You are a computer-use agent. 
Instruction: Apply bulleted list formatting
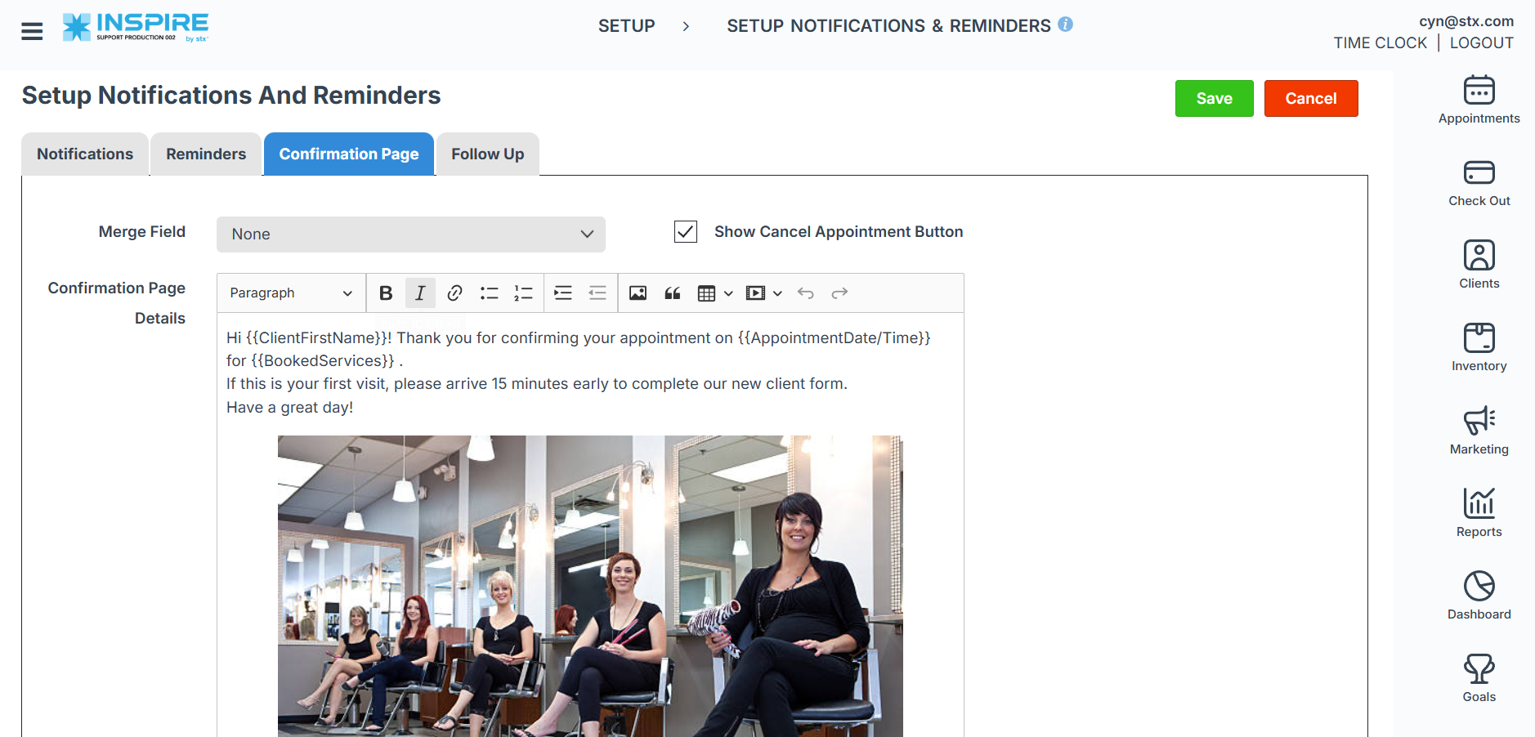489,293
